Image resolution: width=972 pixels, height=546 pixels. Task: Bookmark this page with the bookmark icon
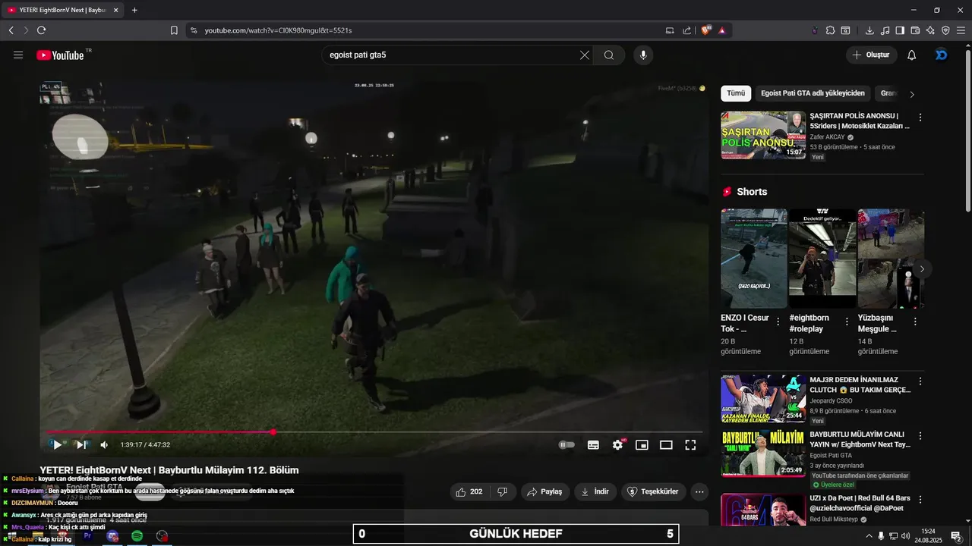click(x=174, y=30)
